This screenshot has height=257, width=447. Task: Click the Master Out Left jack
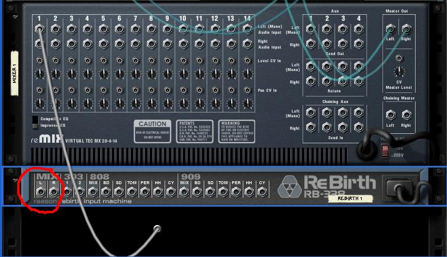pos(391,29)
